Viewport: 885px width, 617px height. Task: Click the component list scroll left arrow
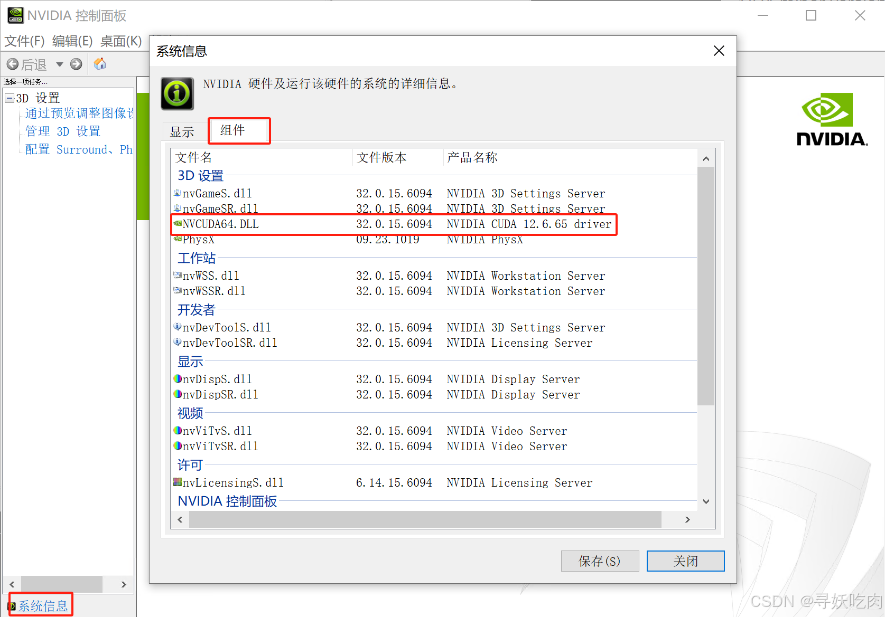pyautogui.click(x=180, y=519)
